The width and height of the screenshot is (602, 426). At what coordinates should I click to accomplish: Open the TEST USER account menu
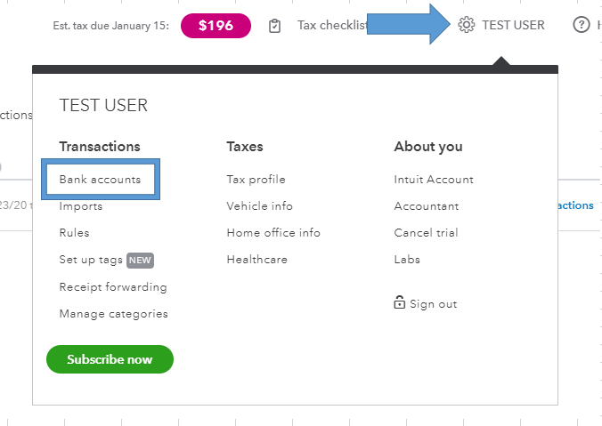tap(513, 25)
